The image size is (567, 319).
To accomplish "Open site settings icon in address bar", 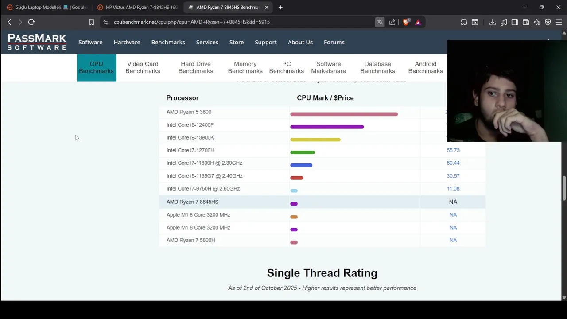I will click(x=105, y=22).
